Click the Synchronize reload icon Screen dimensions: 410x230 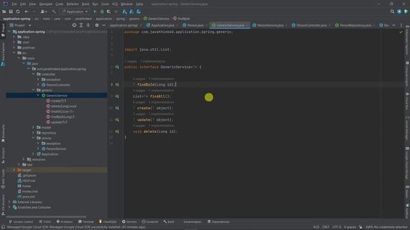[x=18, y=11]
